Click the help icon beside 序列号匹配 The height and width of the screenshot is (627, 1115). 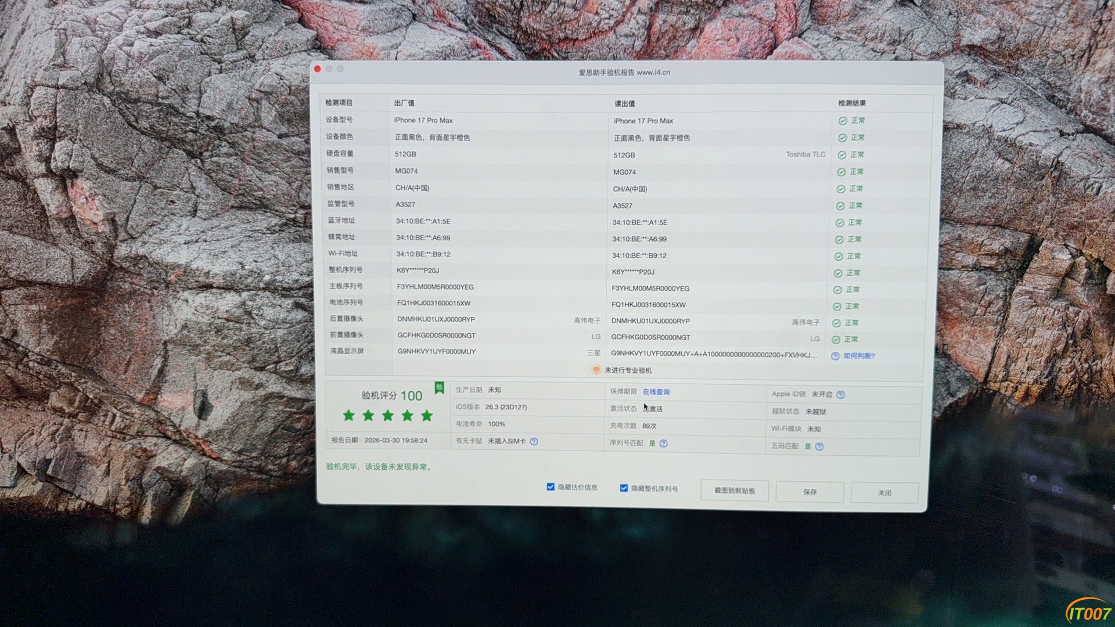coord(663,444)
